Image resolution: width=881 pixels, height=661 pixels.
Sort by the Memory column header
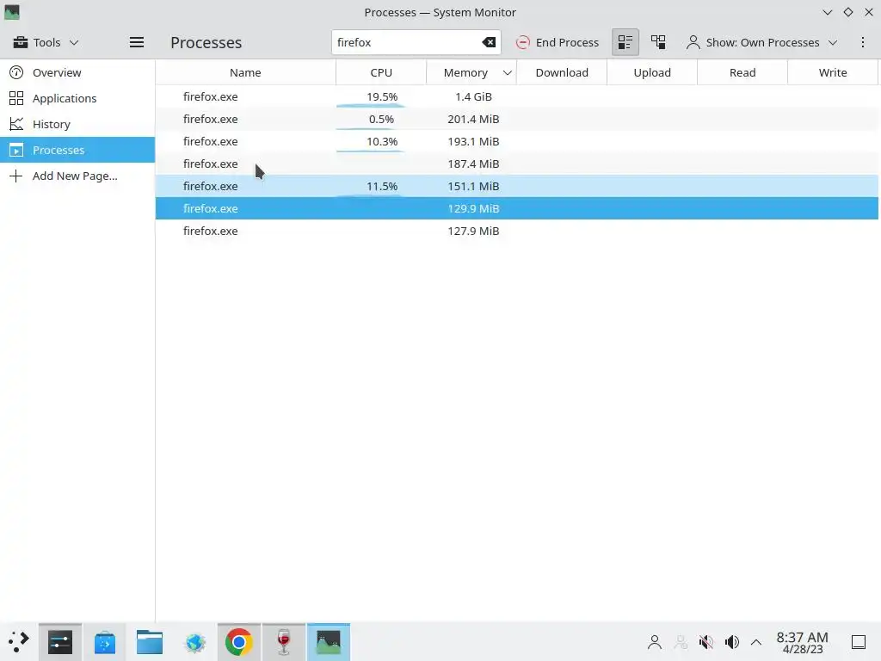pyautogui.click(x=471, y=72)
